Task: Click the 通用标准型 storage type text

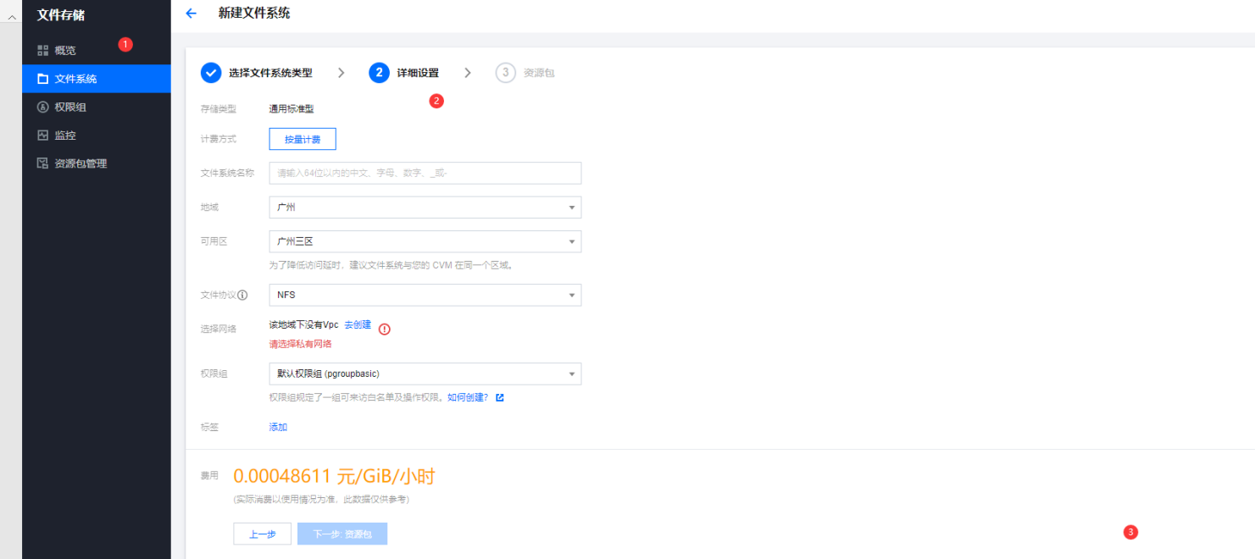Action: pyautogui.click(x=292, y=108)
